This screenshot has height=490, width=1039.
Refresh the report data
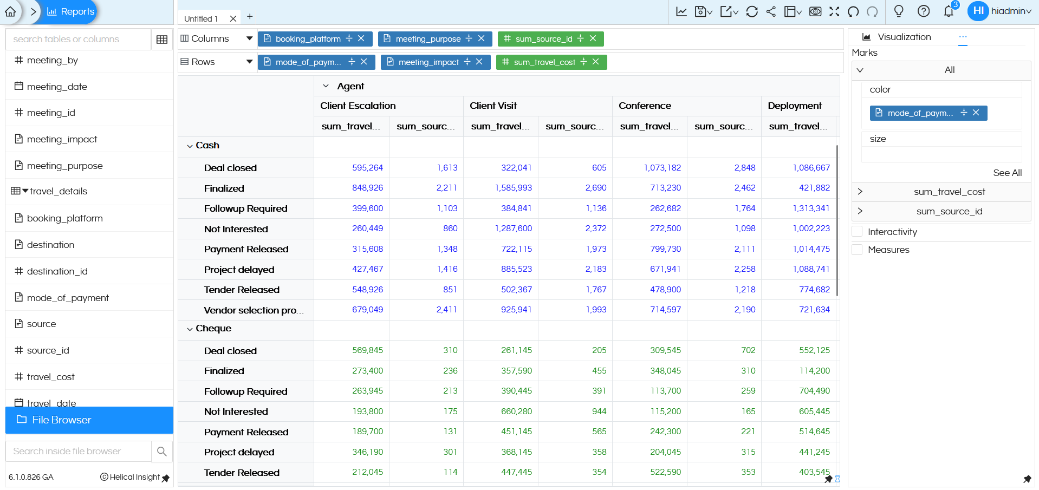pyautogui.click(x=752, y=11)
